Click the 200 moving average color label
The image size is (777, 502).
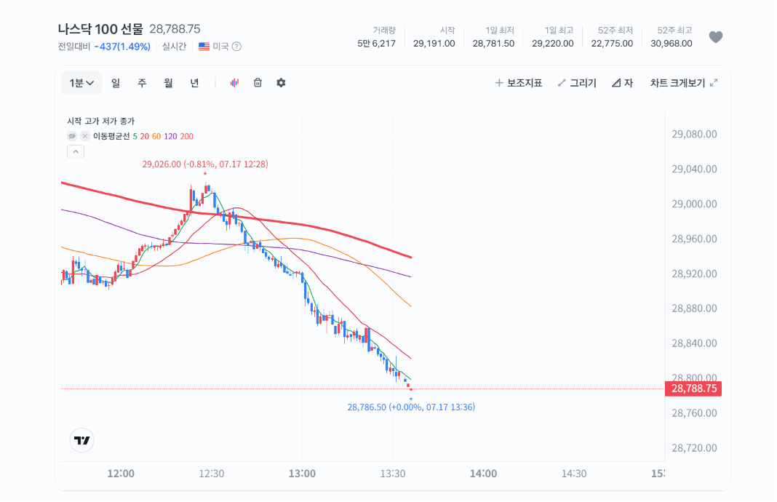click(x=187, y=136)
